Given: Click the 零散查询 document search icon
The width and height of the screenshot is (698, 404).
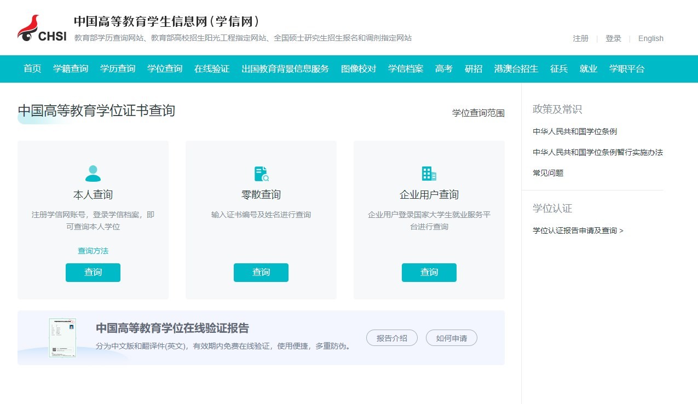Looking at the screenshot, I should click(261, 174).
